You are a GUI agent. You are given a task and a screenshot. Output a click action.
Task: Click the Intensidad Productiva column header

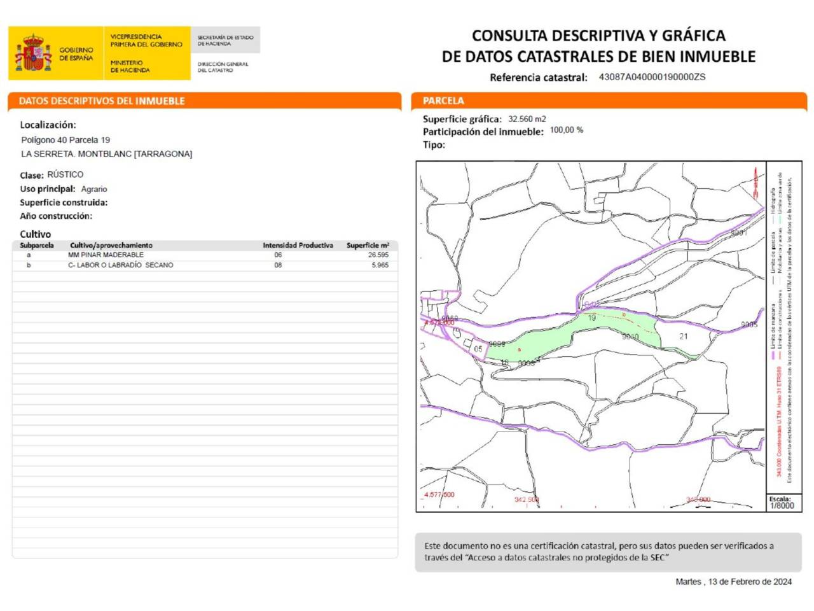[x=298, y=245]
